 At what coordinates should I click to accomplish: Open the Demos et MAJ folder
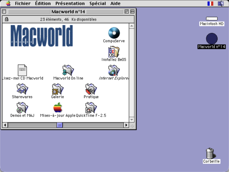(22, 107)
